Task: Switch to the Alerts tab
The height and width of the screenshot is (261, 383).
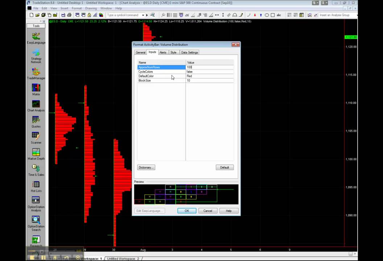Action: point(163,53)
